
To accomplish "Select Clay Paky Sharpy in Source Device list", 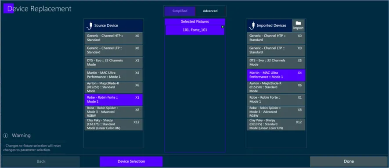I will 114,125.
